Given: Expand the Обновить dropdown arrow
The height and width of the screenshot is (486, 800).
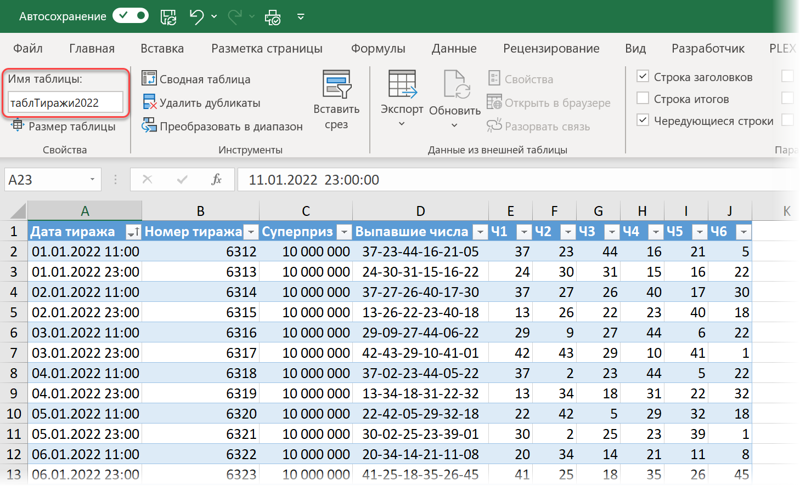Looking at the screenshot, I should tap(454, 125).
